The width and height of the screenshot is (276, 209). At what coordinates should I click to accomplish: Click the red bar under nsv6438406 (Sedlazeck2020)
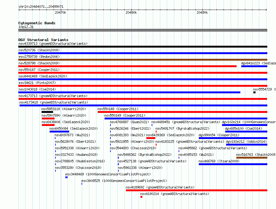tap(48, 125)
